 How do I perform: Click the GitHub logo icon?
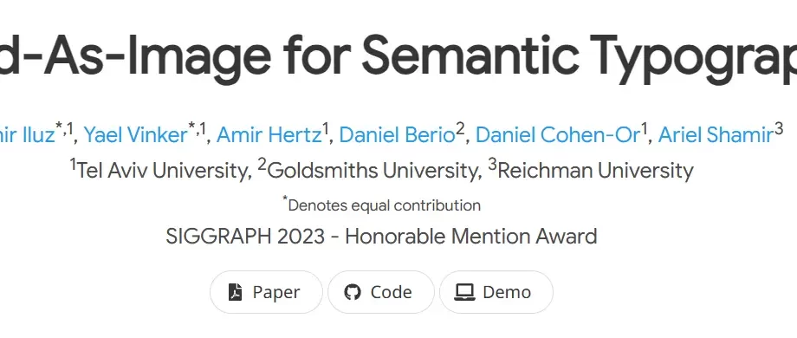click(352, 292)
